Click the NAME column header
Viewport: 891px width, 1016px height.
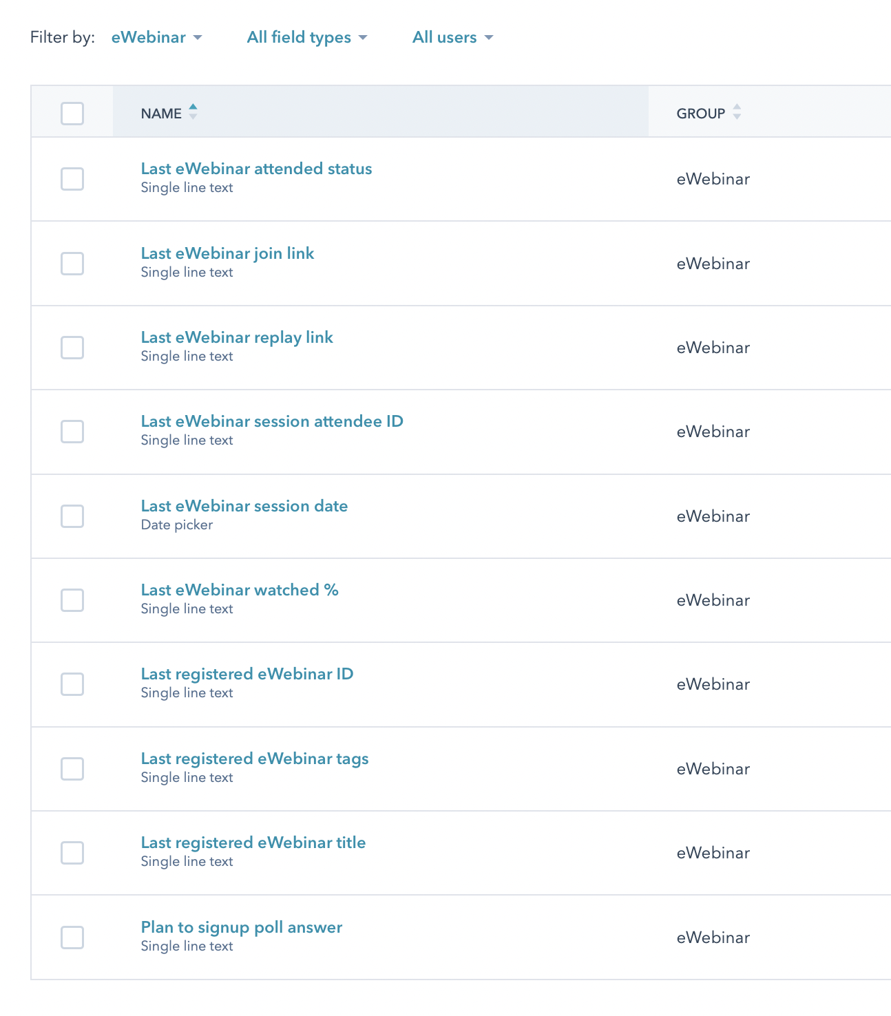pos(161,114)
